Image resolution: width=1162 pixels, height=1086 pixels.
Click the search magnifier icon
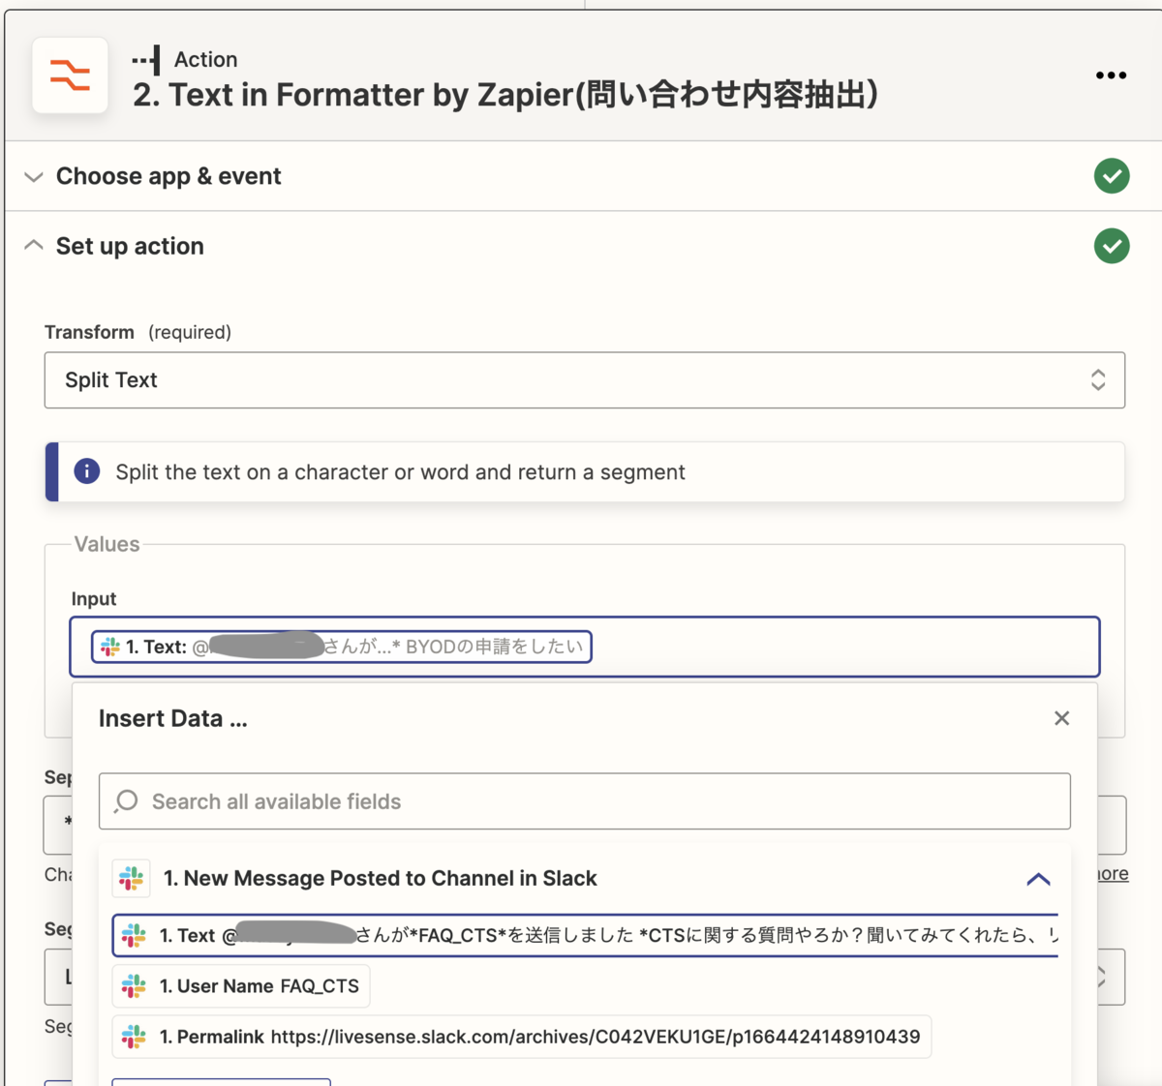click(126, 801)
